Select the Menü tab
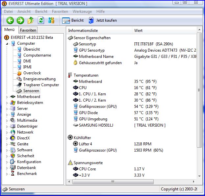The width and height of the screenshot is (205, 196). (x=10, y=30)
